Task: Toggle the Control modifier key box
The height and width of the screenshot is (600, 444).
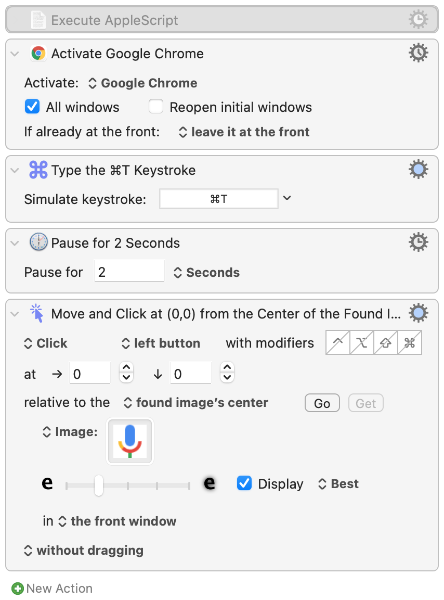Action: [338, 342]
